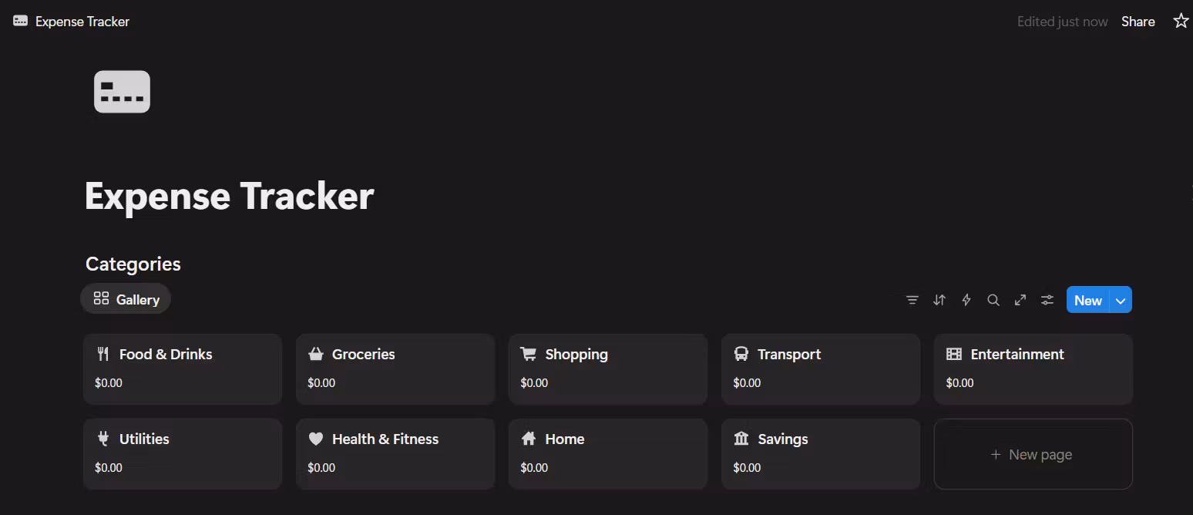The width and height of the screenshot is (1193, 515).
Task: Add a page with New page card
Action: coord(1033,454)
